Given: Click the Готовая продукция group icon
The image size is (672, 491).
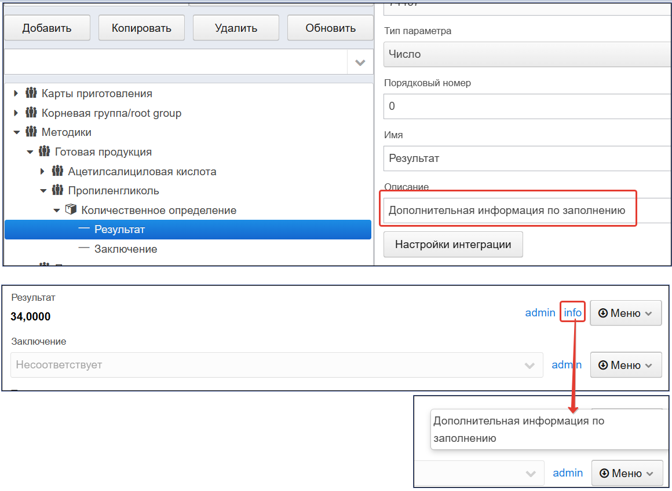Looking at the screenshot, I should pyautogui.click(x=45, y=152).
